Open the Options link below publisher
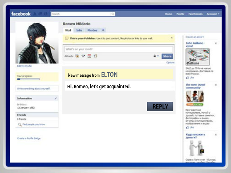 point(170,63)
